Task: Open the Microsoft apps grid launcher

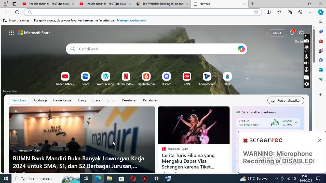Action: (11, 33)
